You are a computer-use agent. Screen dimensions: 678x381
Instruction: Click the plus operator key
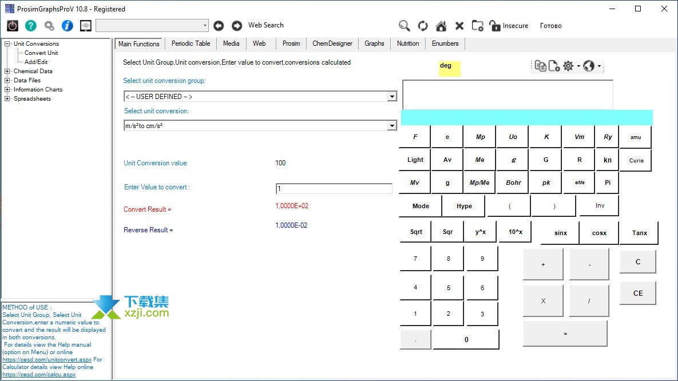coord(543,264)
